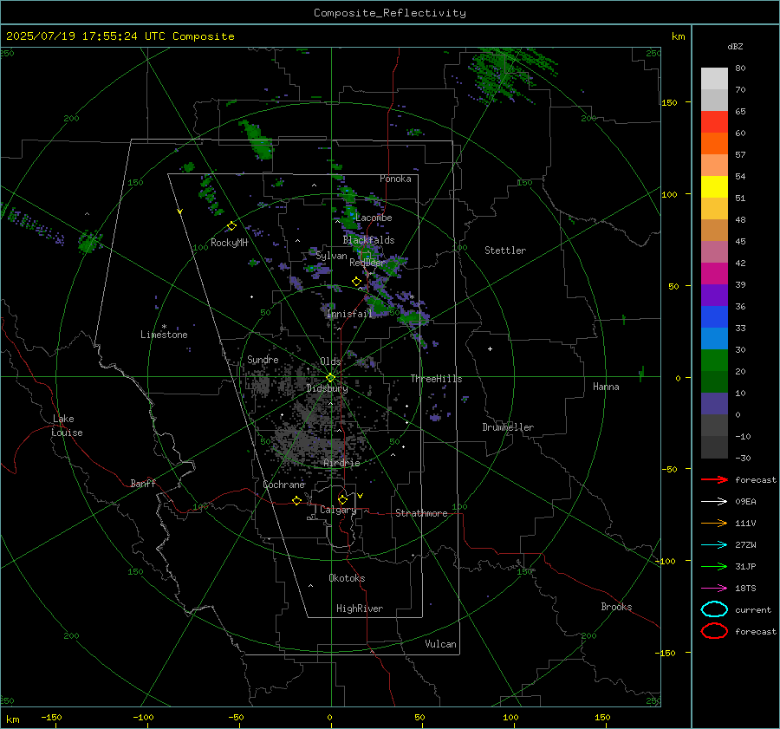Click the white 09EA arrow icon
Image resolution: width=780 pixels, height=729 pixels.
tap(714, 501)
